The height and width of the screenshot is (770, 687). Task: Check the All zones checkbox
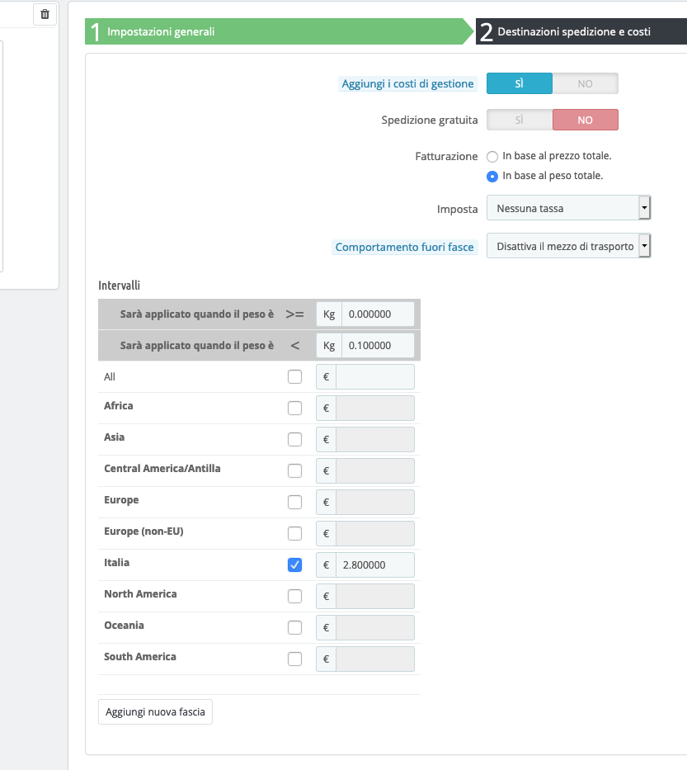[295, 376]
